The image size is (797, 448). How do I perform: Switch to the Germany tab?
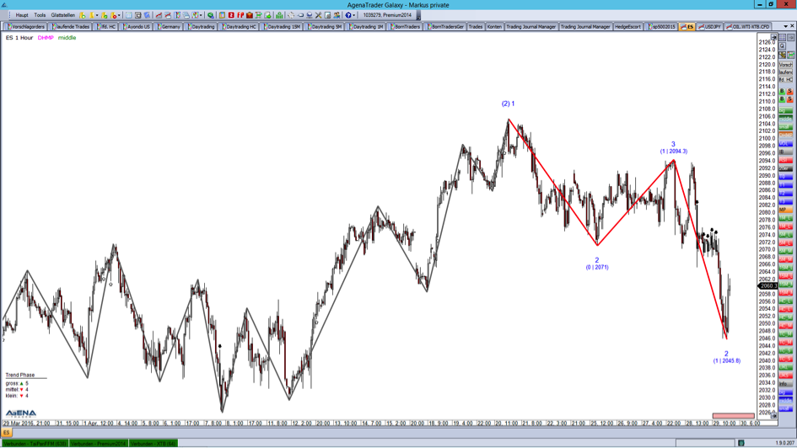169,26
